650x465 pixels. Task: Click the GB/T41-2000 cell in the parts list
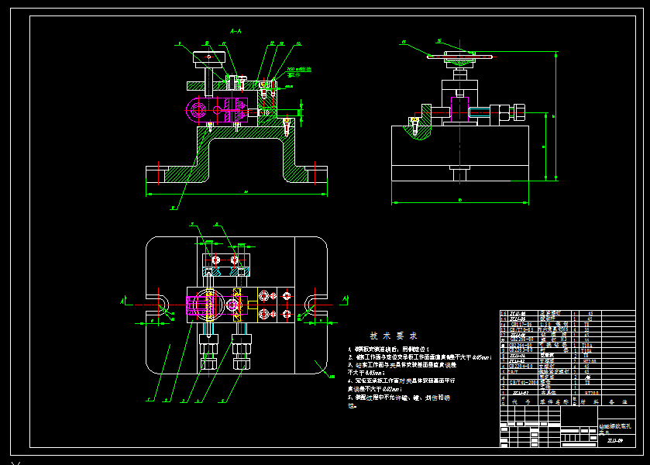(x=523, y=382)
